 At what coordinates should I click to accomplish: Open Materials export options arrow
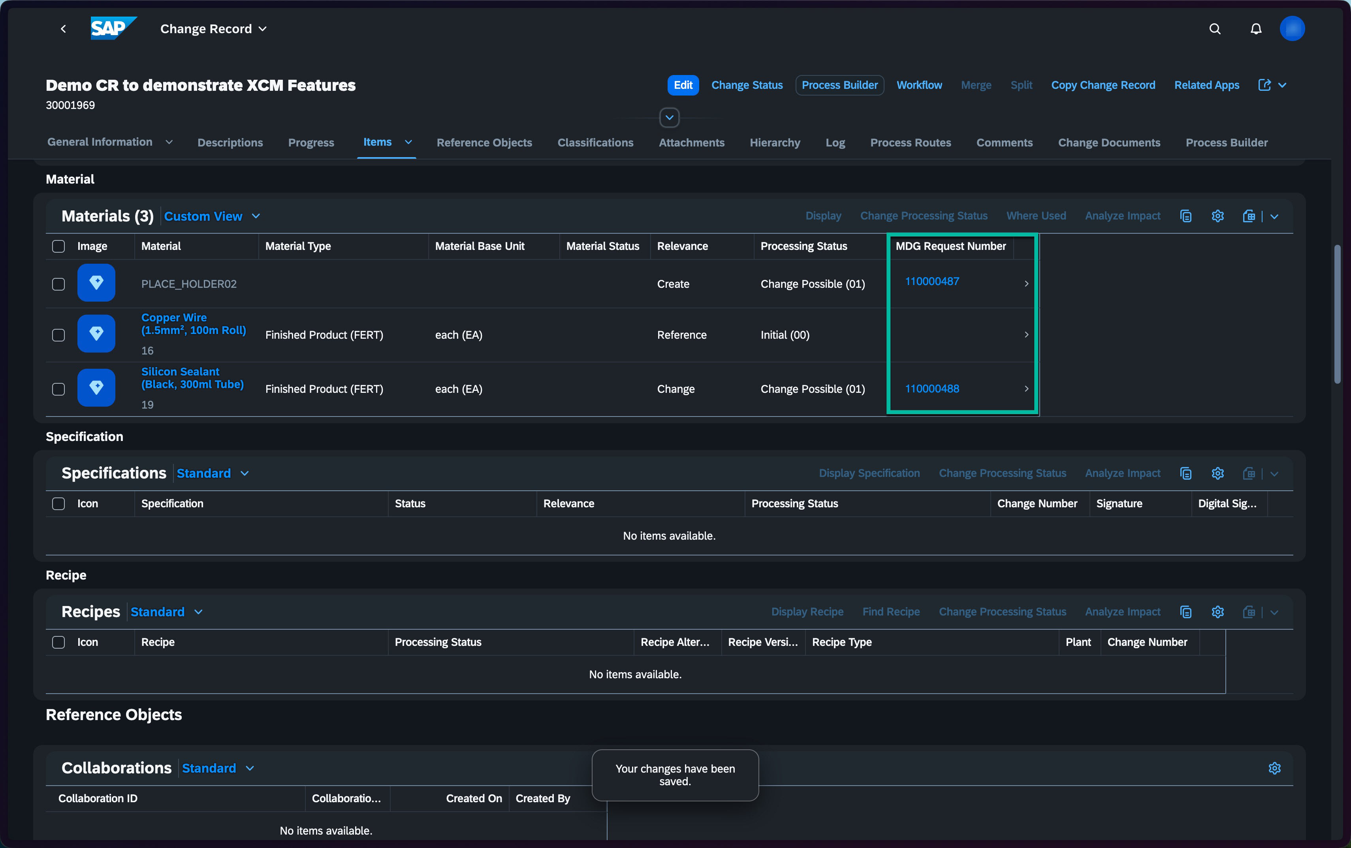(1274, 216)
